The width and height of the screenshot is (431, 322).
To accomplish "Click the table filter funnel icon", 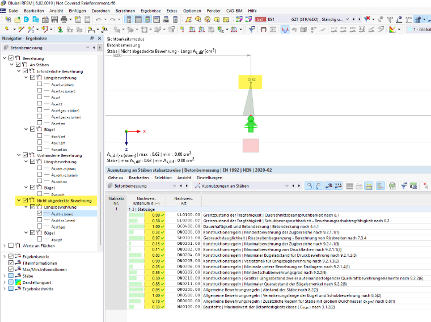I will [x=404, y=186].
